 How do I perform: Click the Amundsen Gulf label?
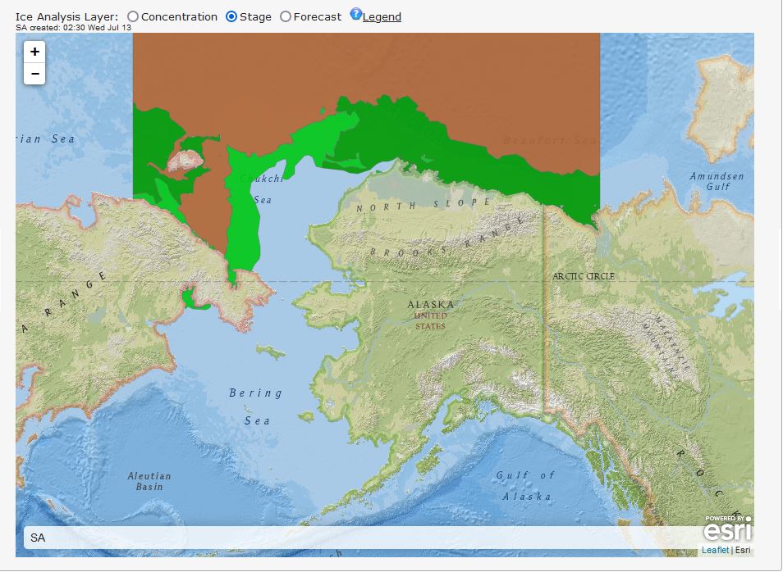(x=717, y=181)
